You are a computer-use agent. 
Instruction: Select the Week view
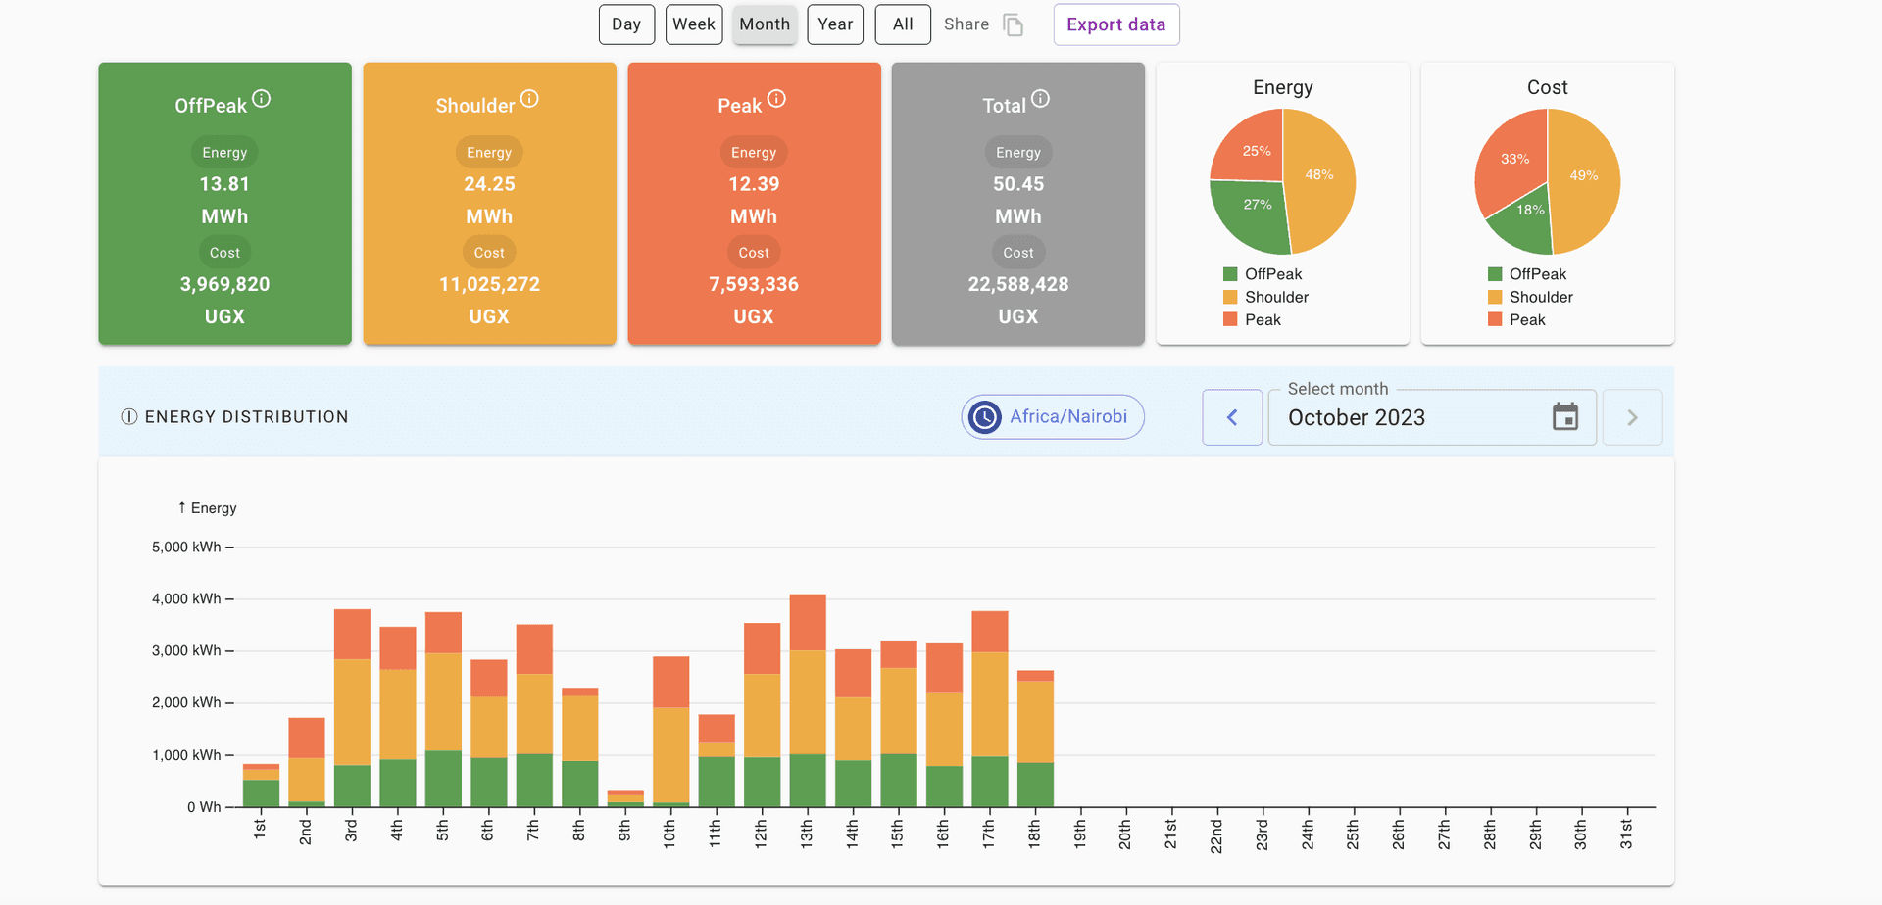click(x=694, y=24)
